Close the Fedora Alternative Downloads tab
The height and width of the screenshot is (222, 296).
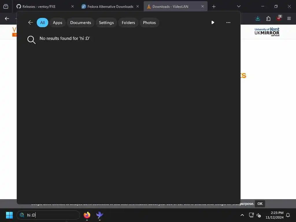coord(138,6)
